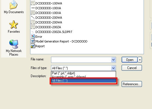Image resolution: width=152 pixels, height=109 pixels.
Task: Choose 'Part (*.prt;*.sldprt)' file type
Action: [83, 73]
